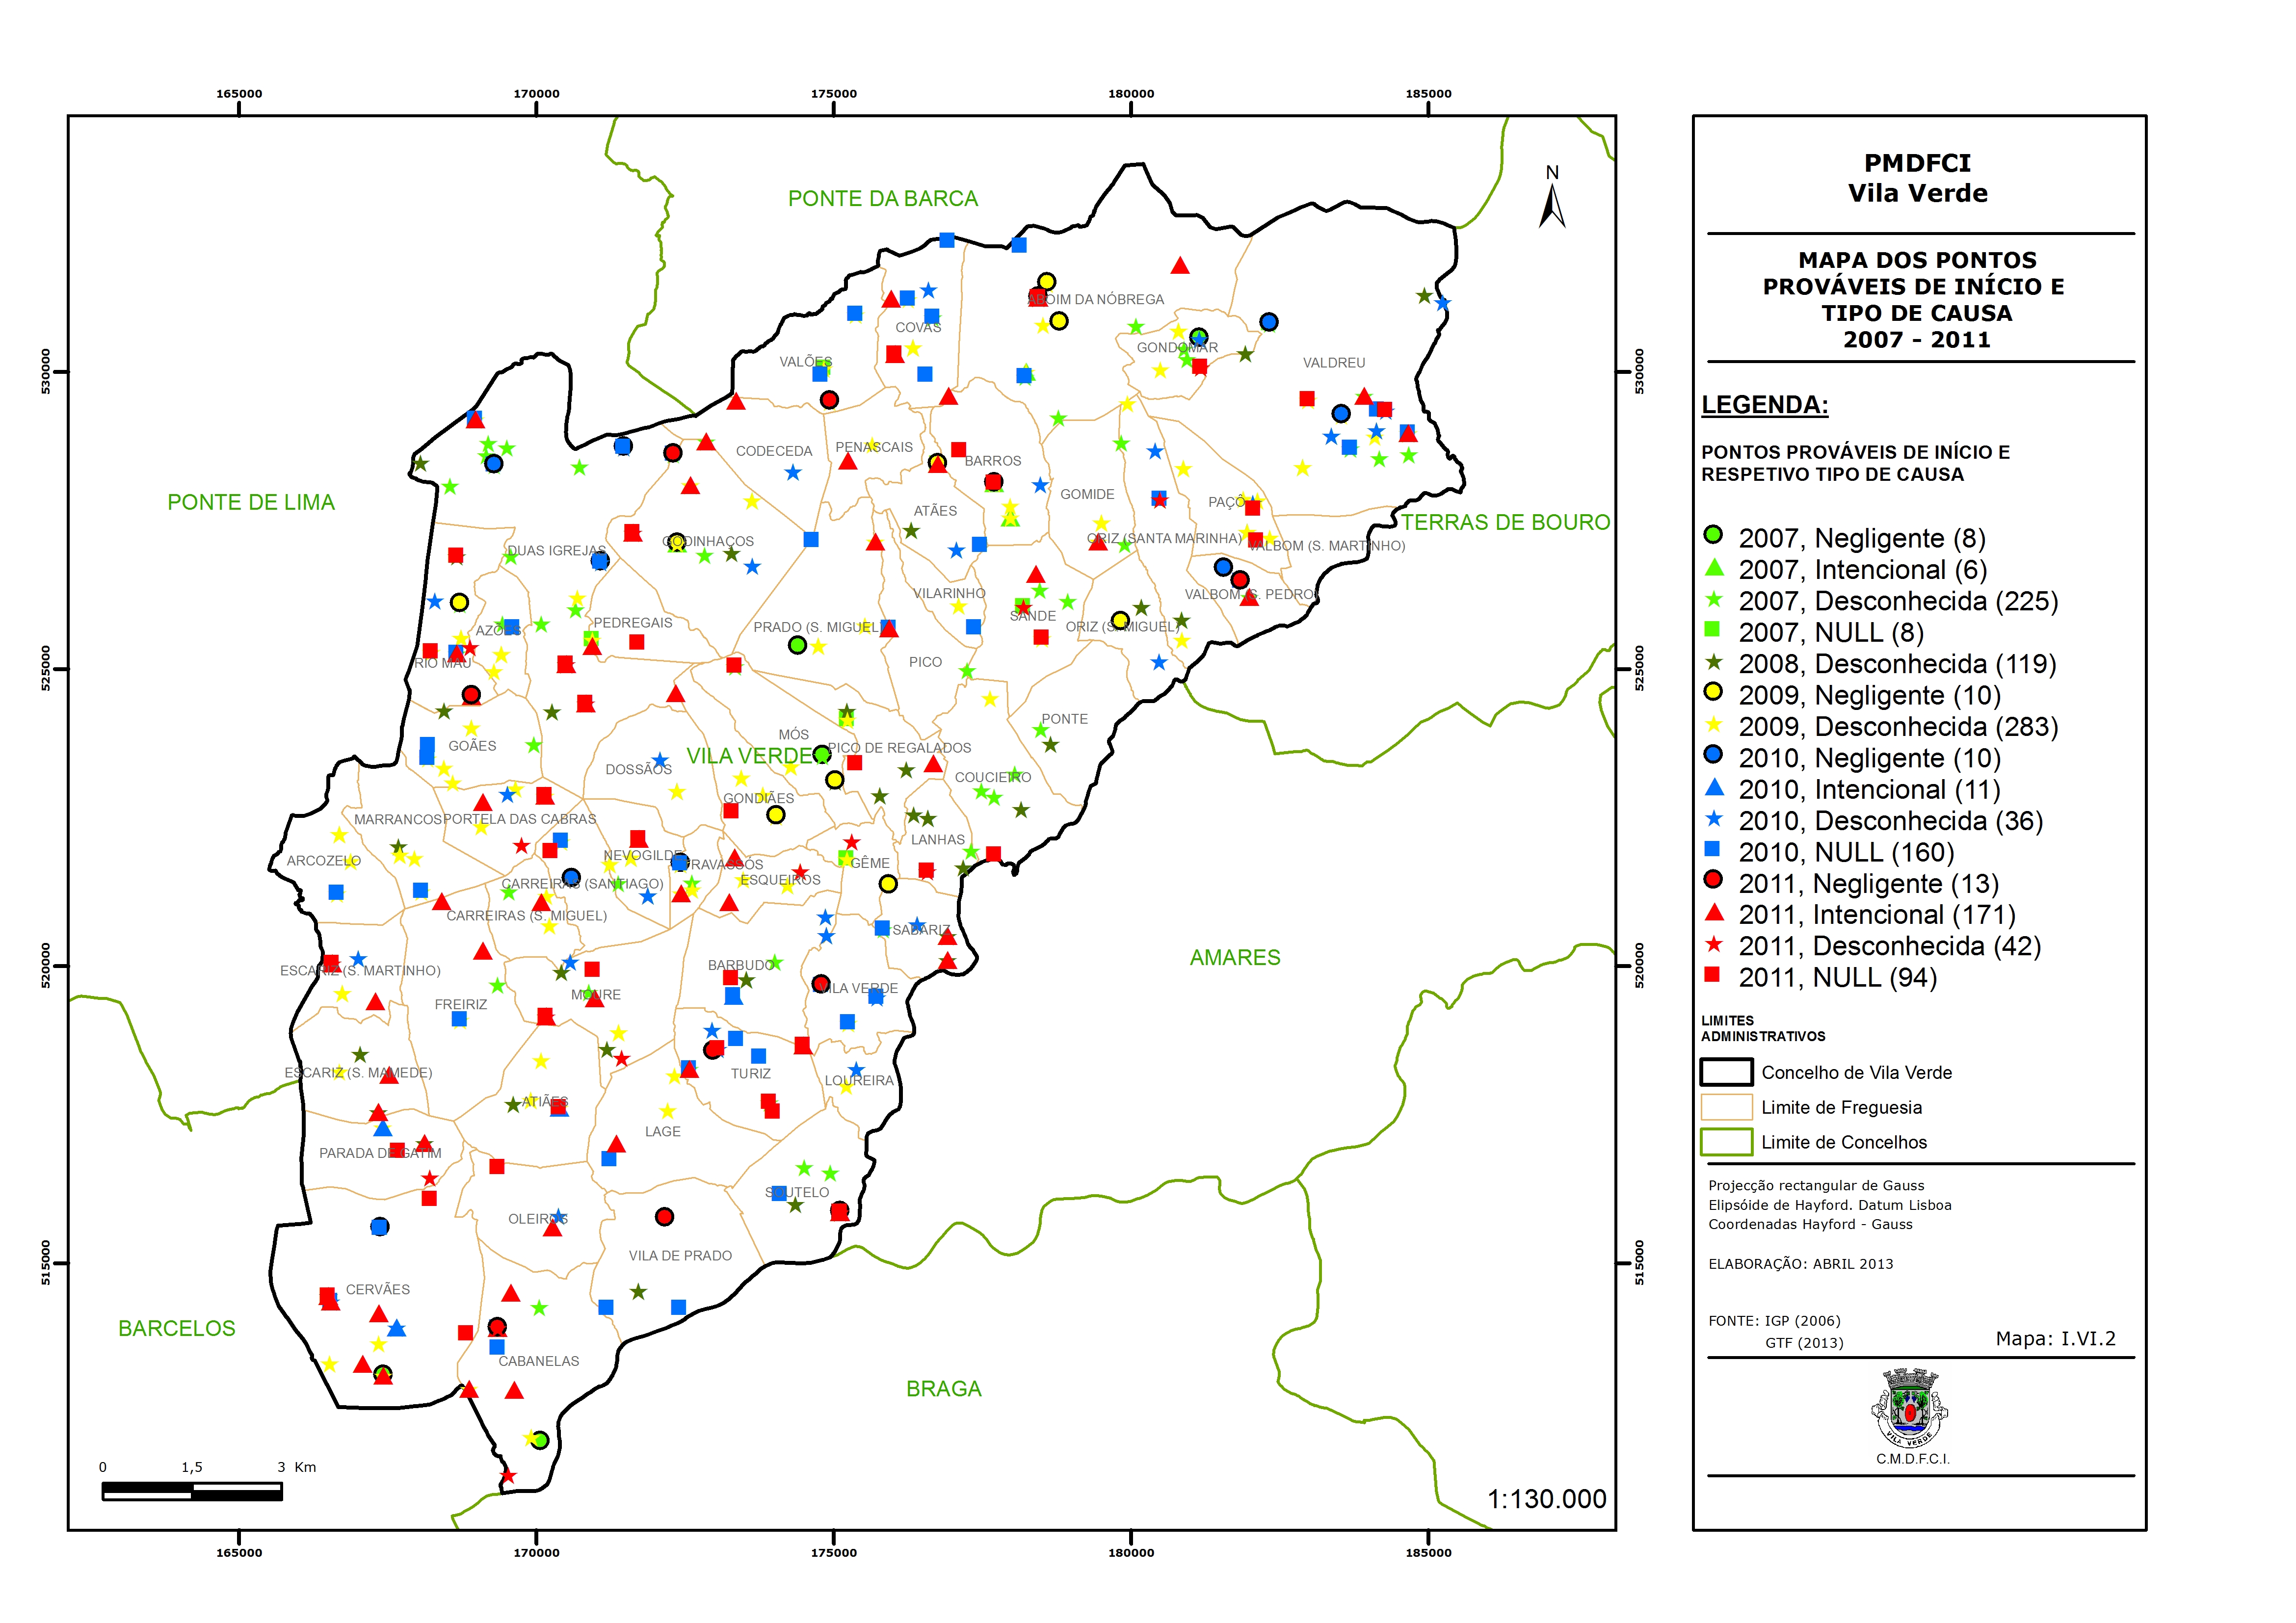Screen dimensions: 2296x1623
Task: Click the LEGENDA: heading
Action: click(x=1765, y=405)
